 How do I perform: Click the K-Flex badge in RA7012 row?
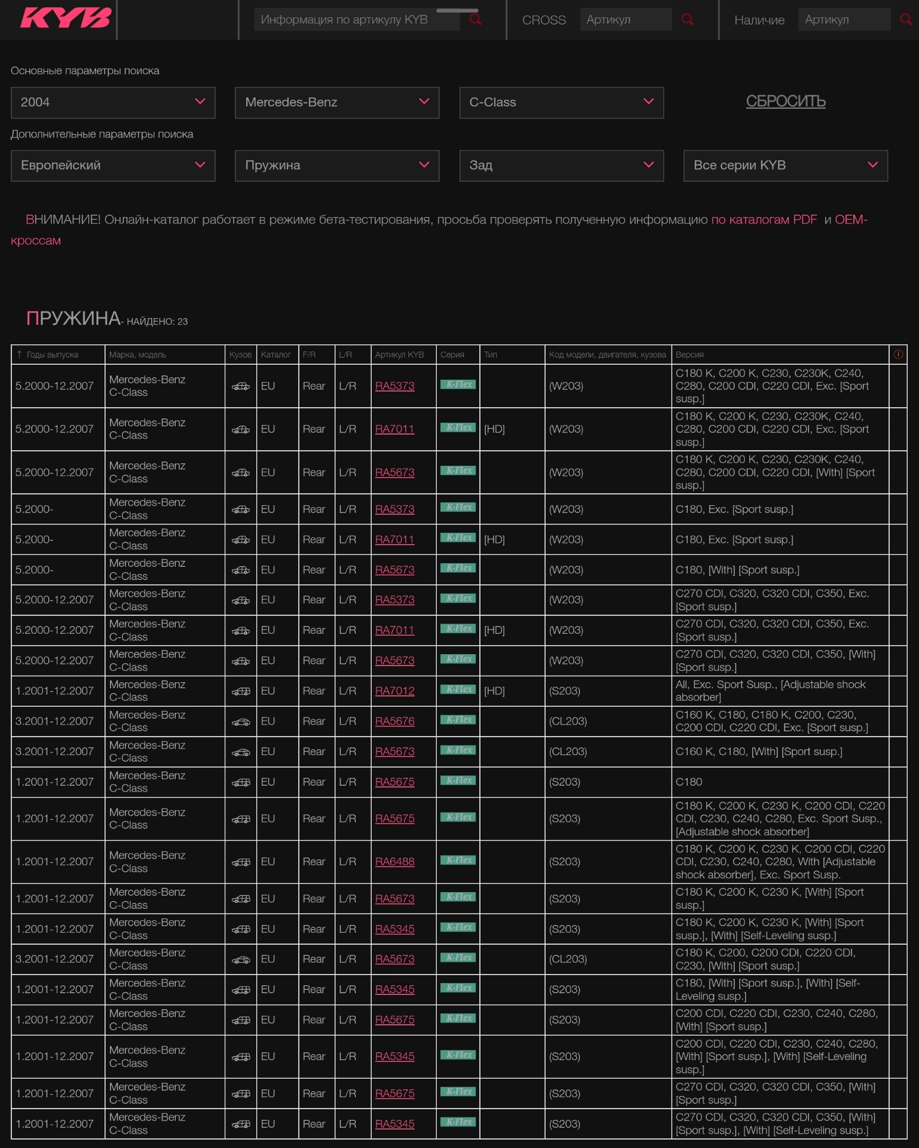click(x=458, y=689)
